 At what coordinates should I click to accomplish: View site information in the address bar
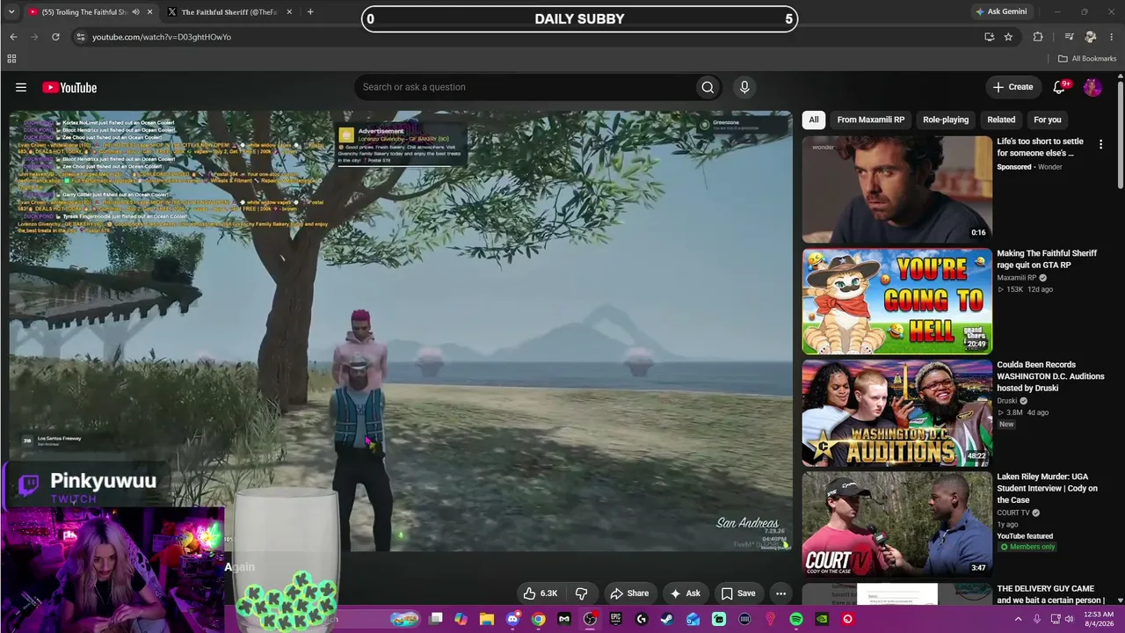[x=81, y=37]
